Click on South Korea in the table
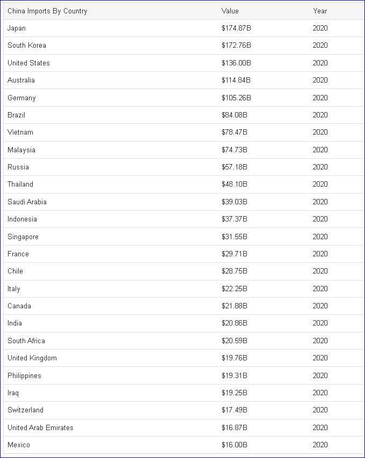Image resolution: width=365 pixels, height=458 pixels. [27, 46]
